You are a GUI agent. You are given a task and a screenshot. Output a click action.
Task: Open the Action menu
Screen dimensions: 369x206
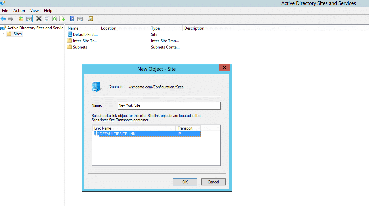19,10
